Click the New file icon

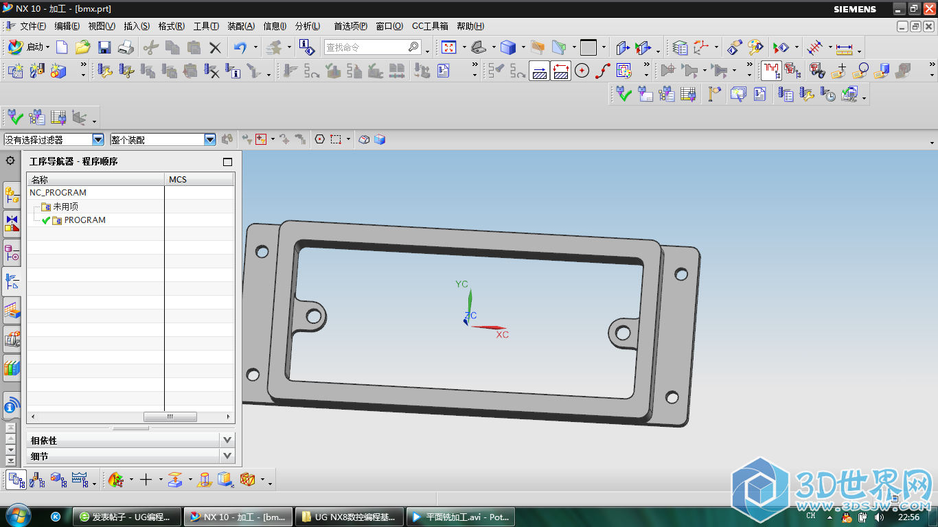tap(62, 47)
